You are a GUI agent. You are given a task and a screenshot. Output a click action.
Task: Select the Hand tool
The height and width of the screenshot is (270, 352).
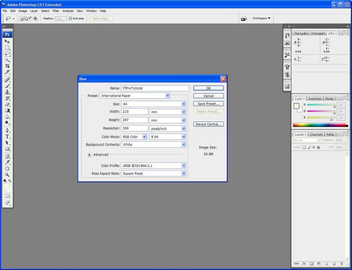pyautogui.click(x=7, y=168)
